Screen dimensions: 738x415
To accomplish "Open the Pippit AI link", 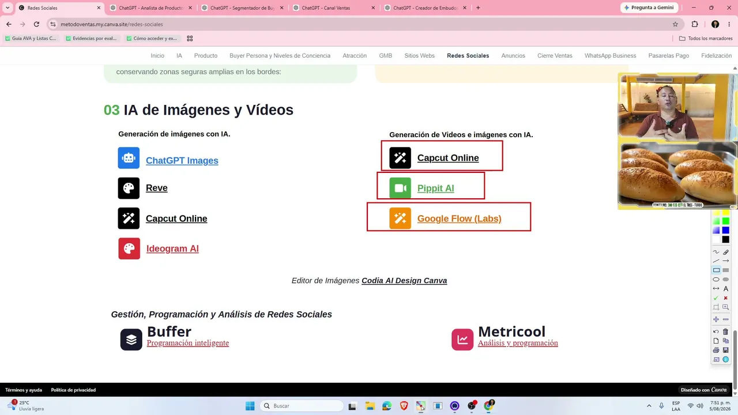I will pos(436,188).
